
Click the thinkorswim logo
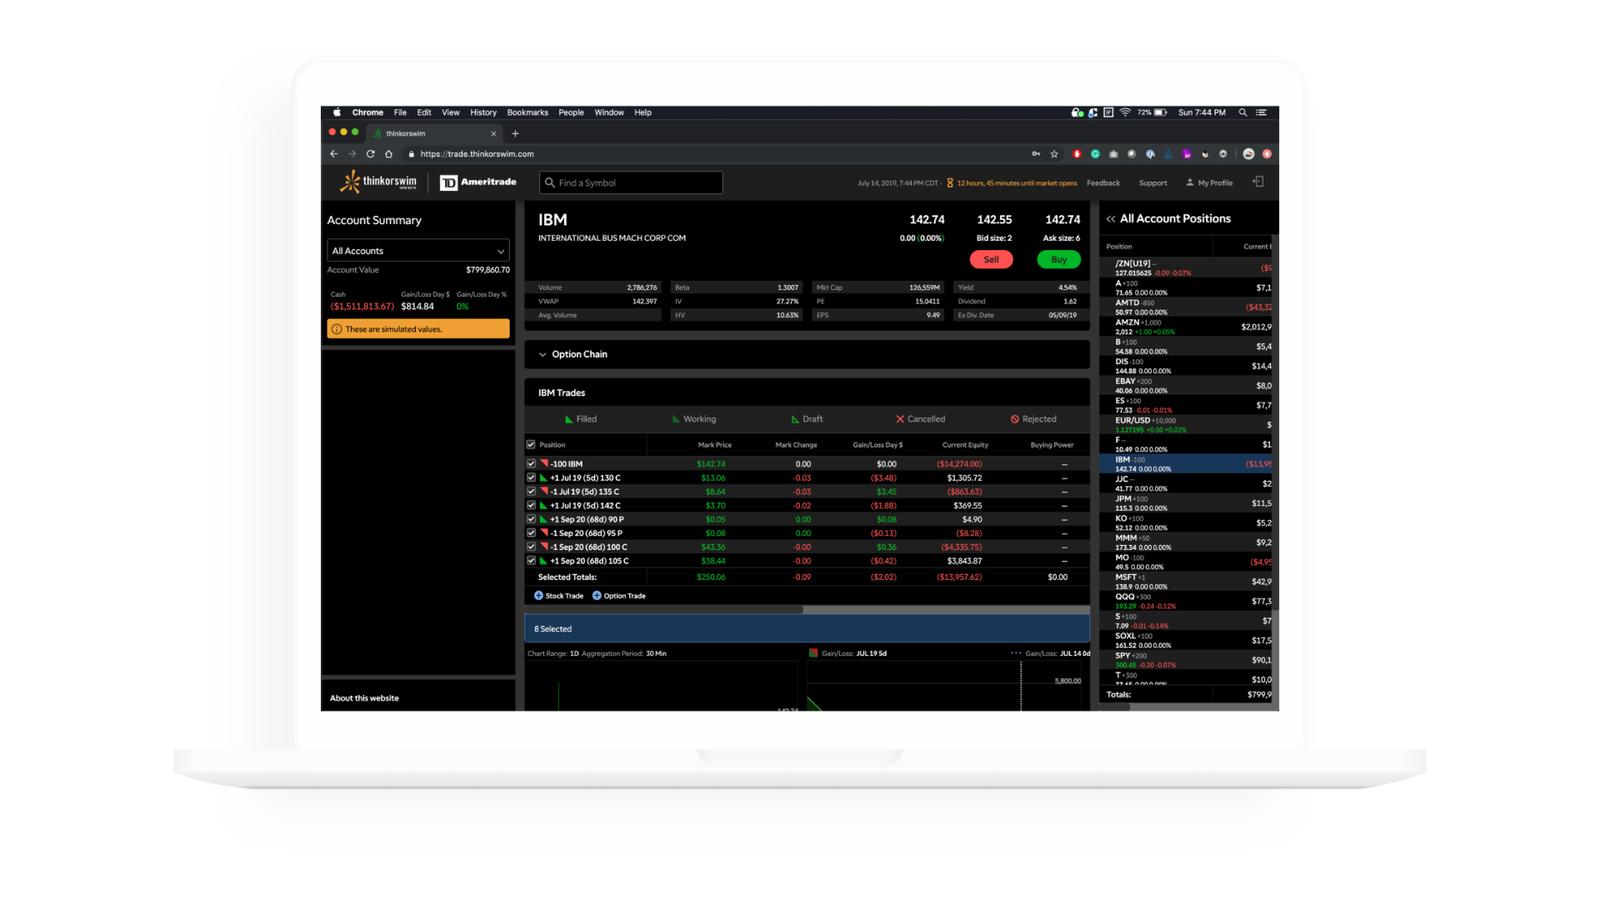click(378, 182)
